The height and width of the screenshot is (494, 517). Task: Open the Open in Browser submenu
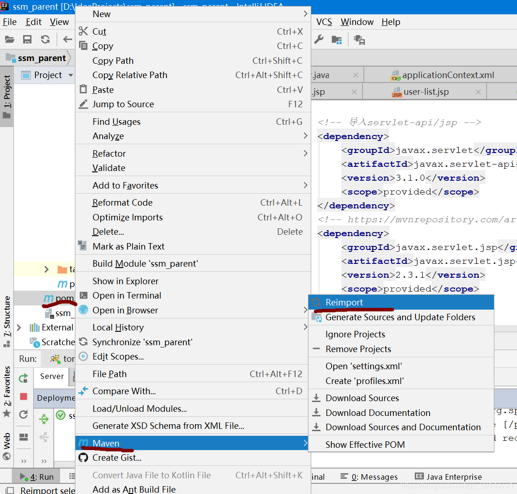(x=193, y=310)
